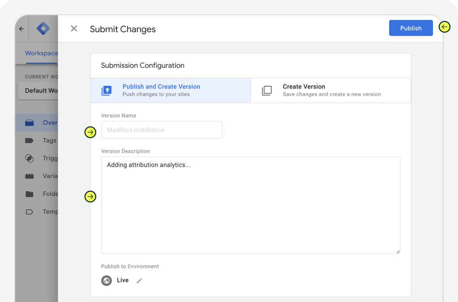Viewport: 458px width, 302px height.
Task: Click the Overview briefcase icon
Action: point(30,122)
